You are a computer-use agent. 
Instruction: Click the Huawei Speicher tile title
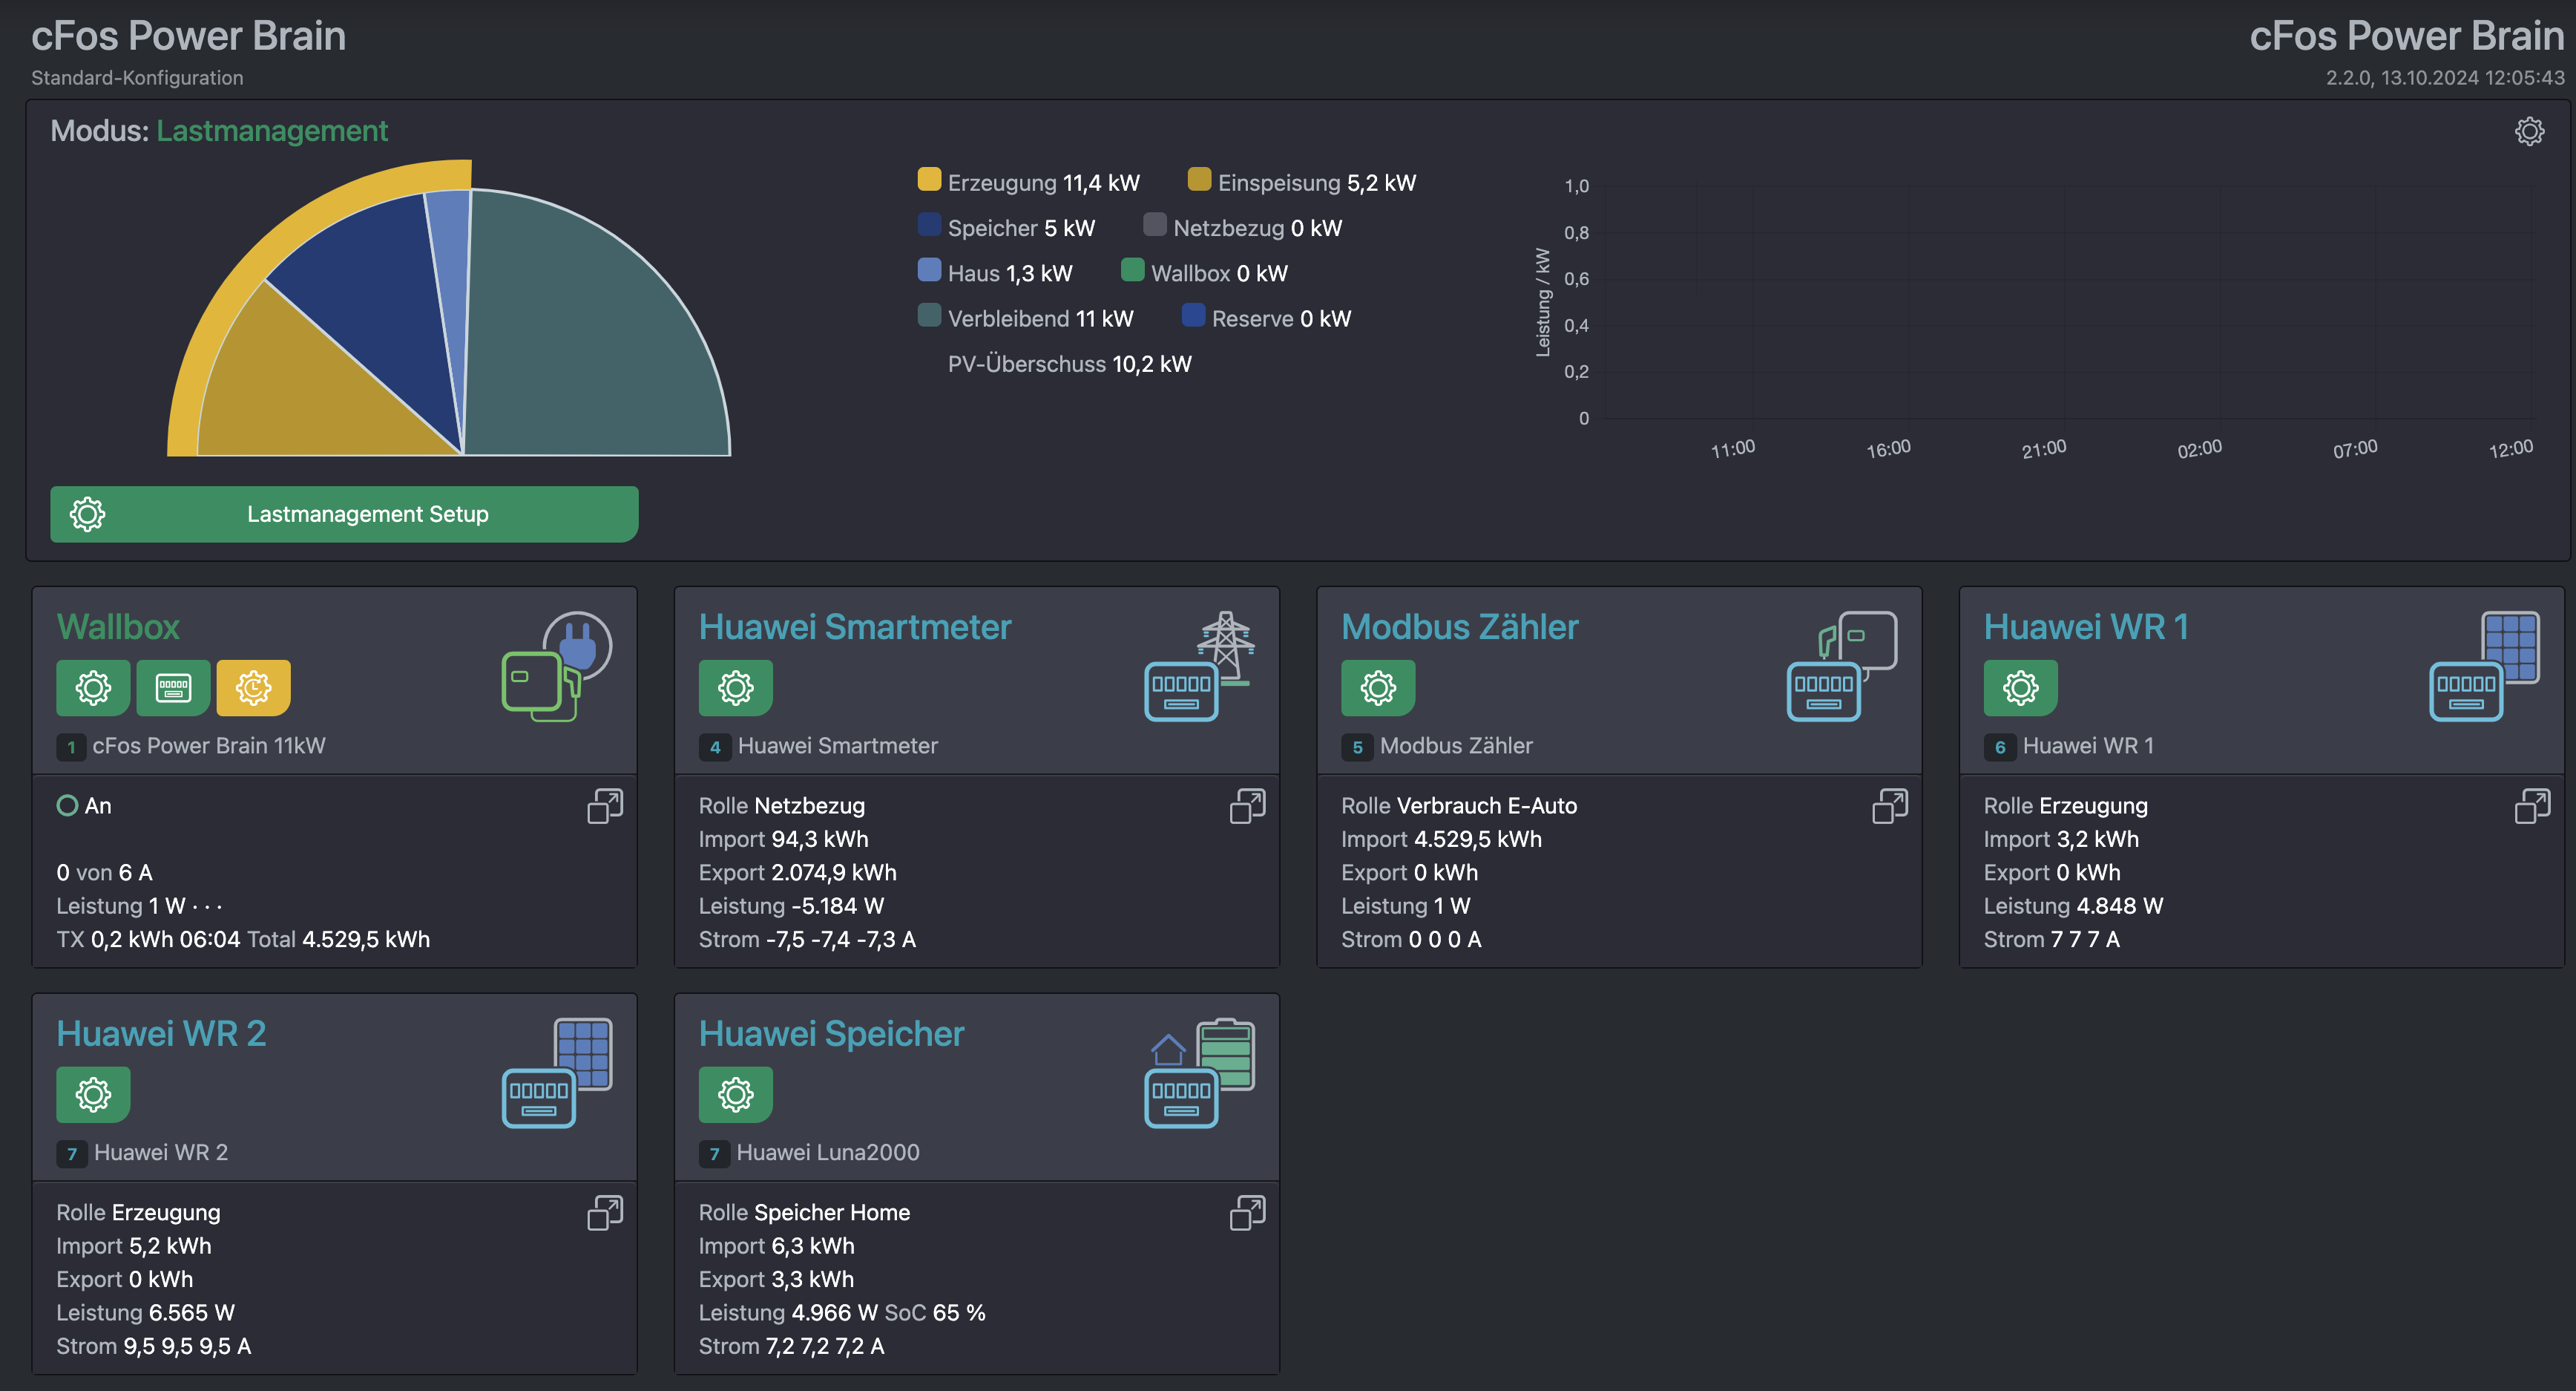click(831, 1034)
